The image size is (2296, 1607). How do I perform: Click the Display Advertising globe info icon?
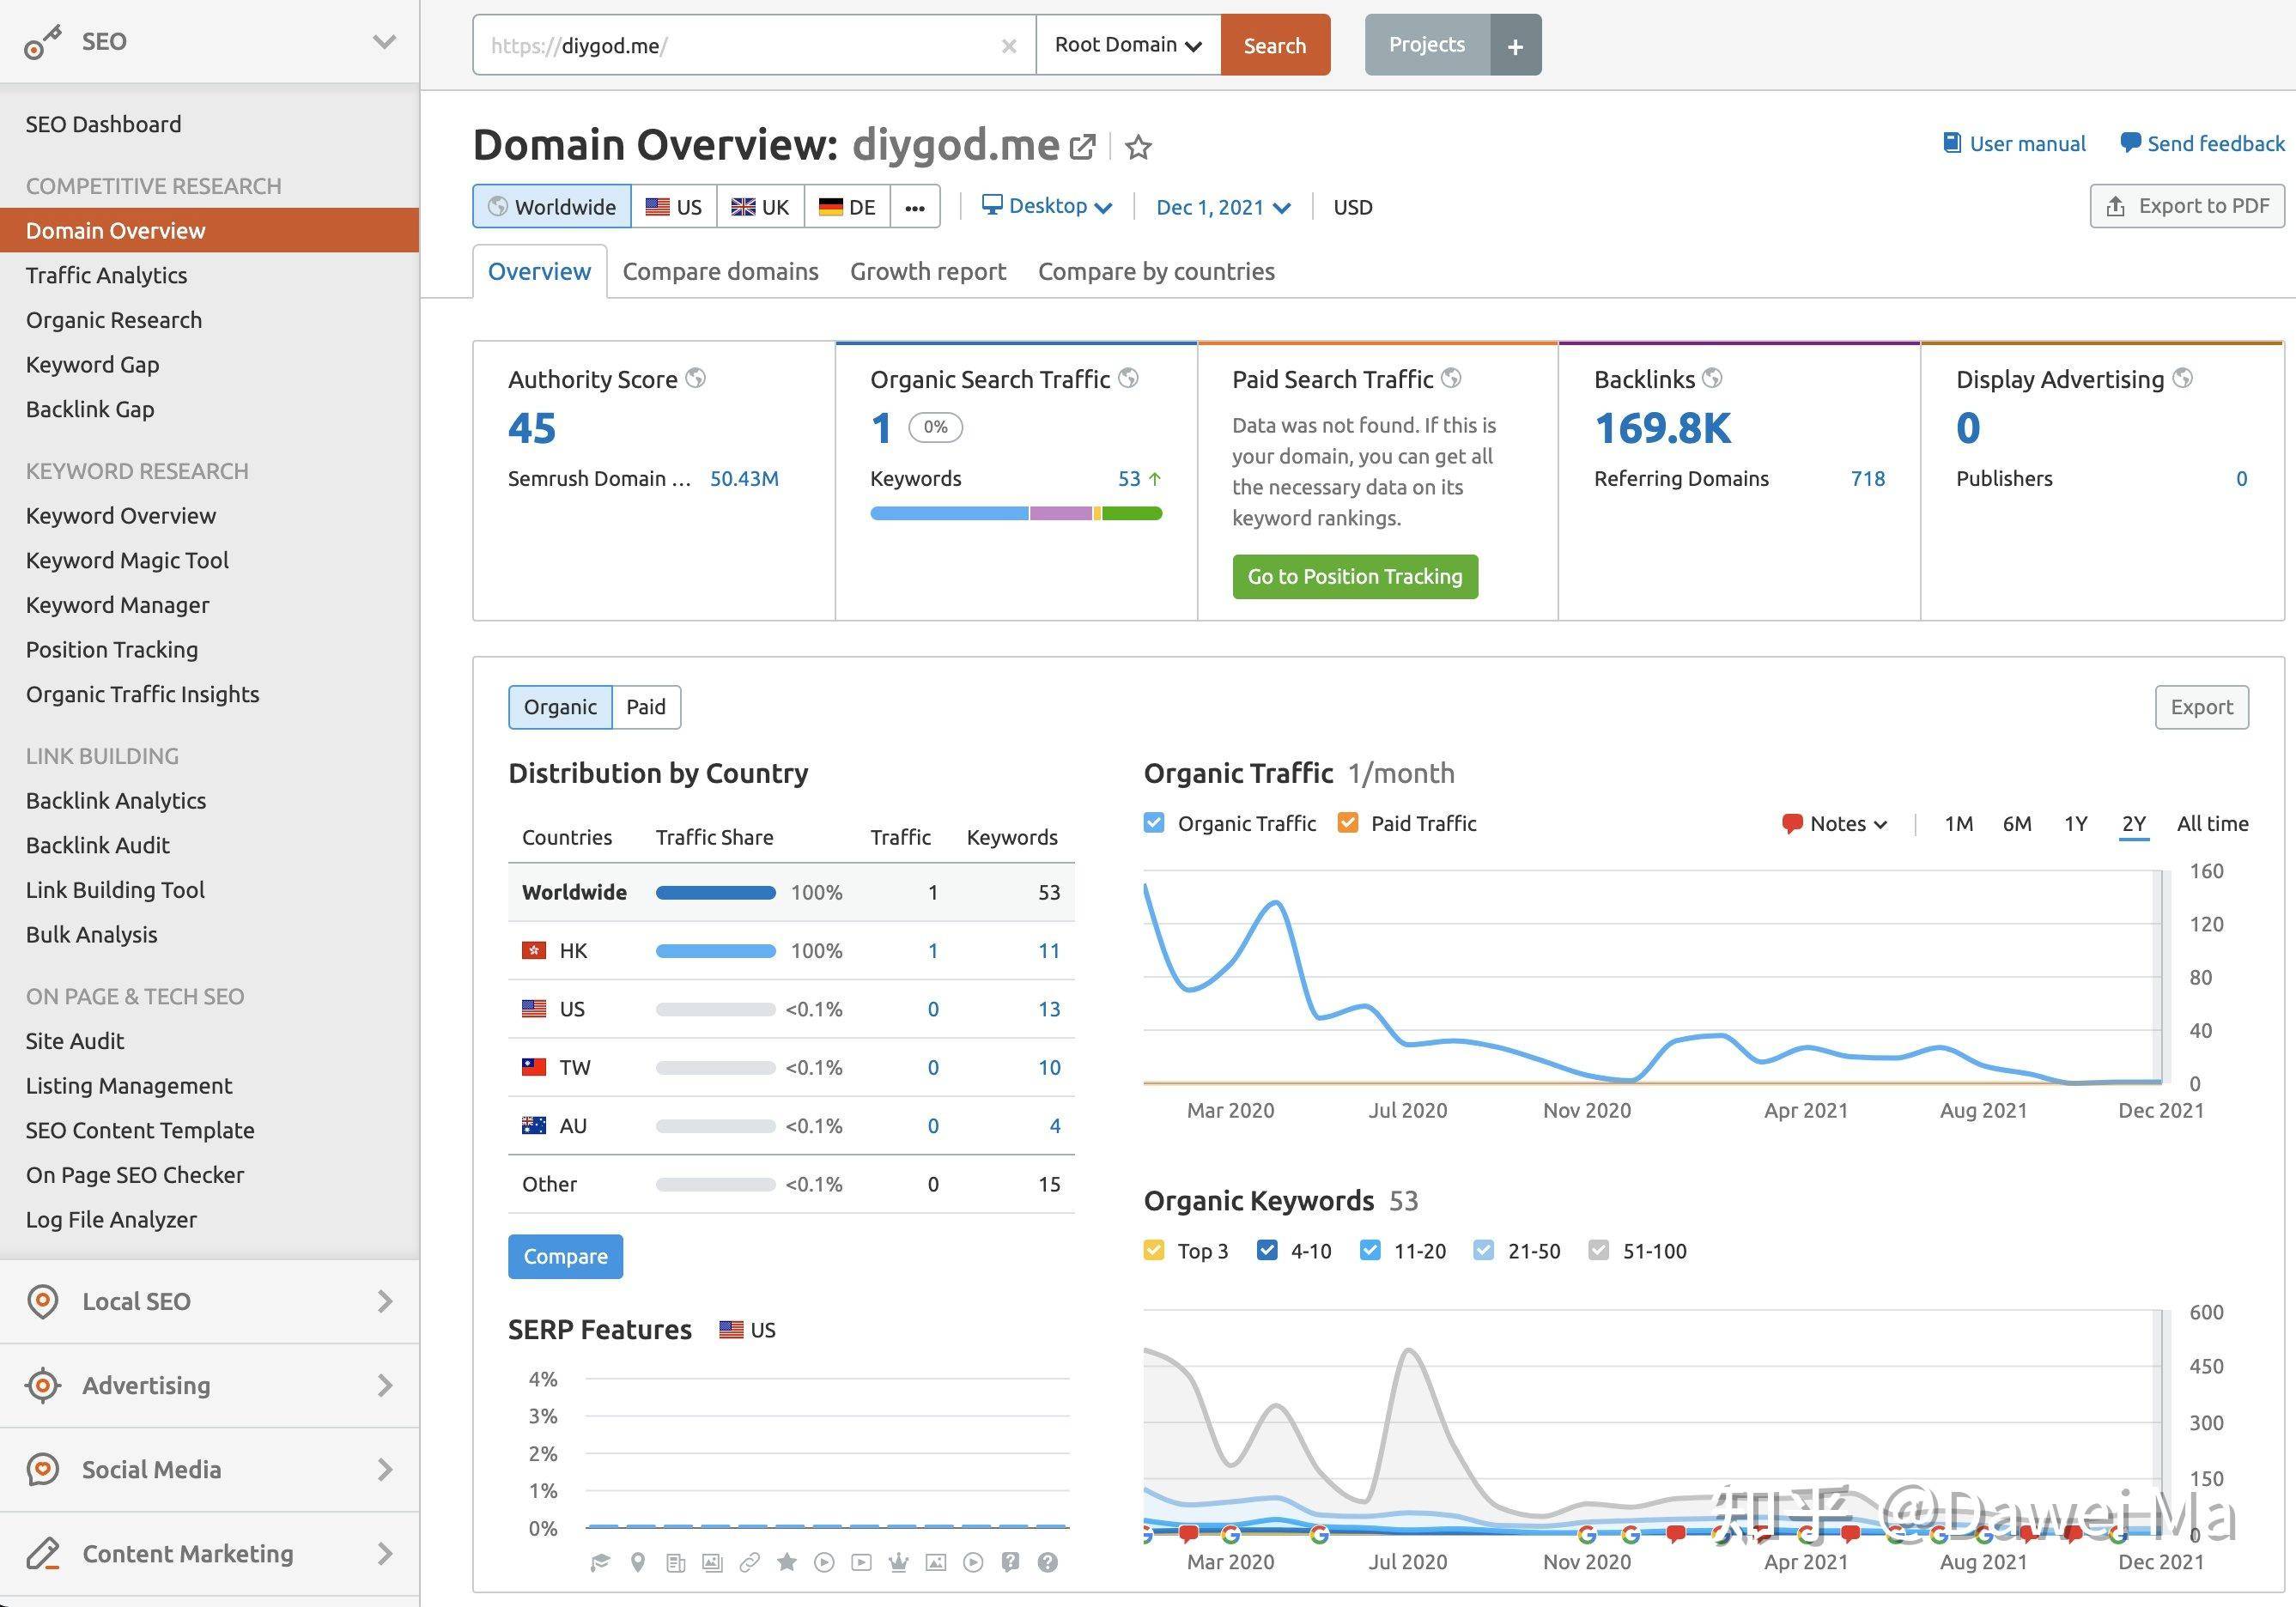[x=2183, y=378]
